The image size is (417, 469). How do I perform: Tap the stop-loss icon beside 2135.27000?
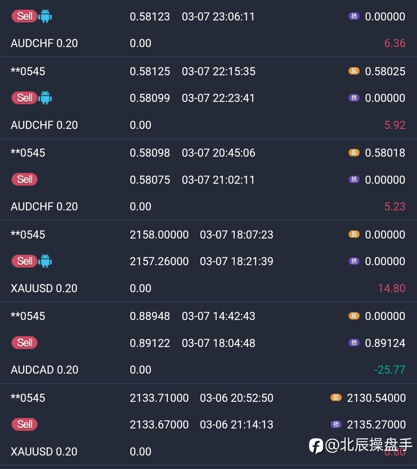[336, 424]
